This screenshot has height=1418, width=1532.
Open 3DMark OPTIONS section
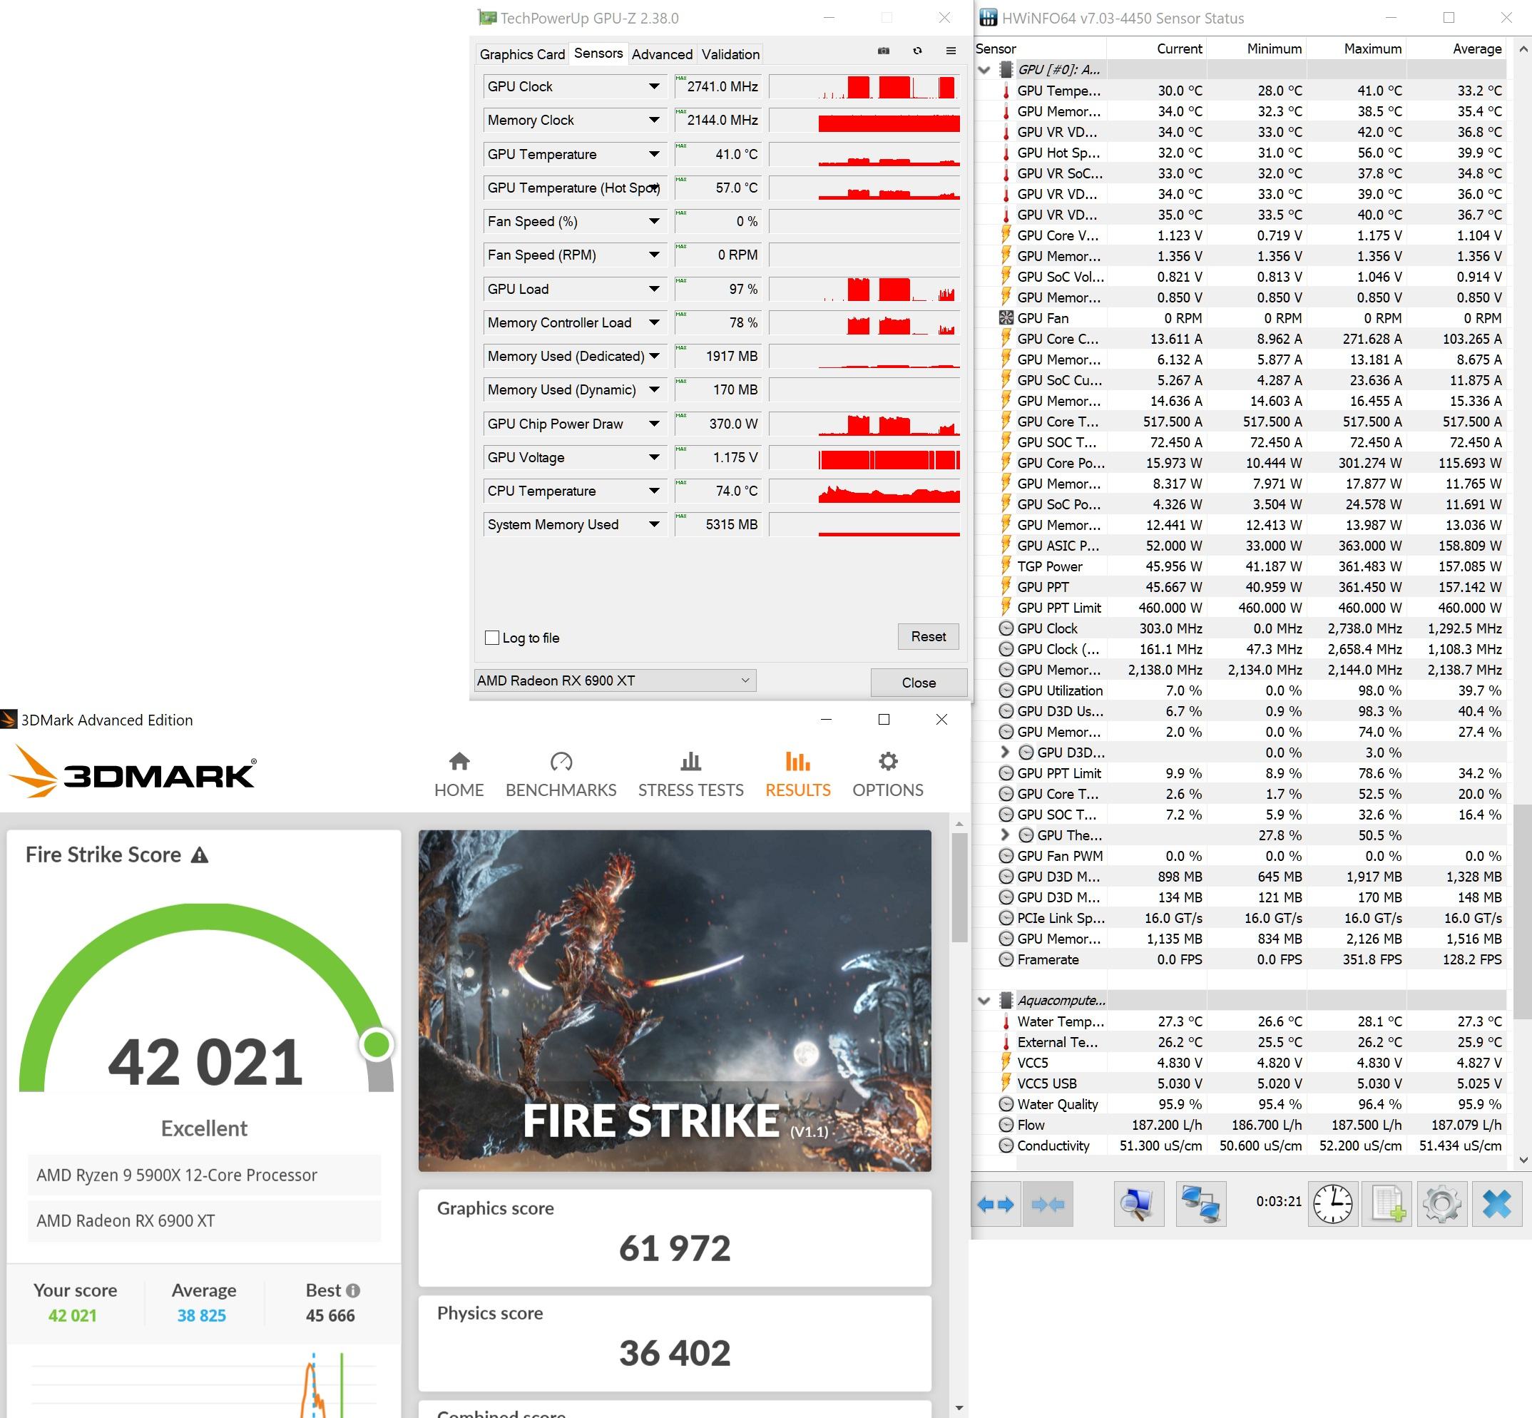tap(887, 774)
